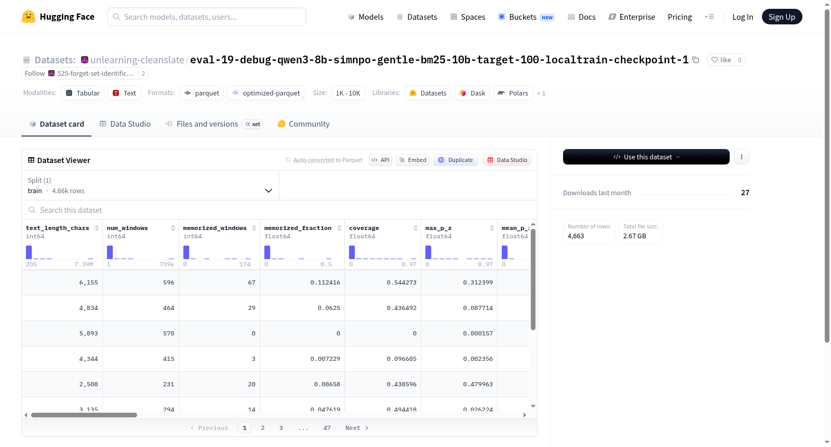The height and width of the screenshot is (447, 831).
Task: Click the Dask library tag
Action: pos(472,93)
